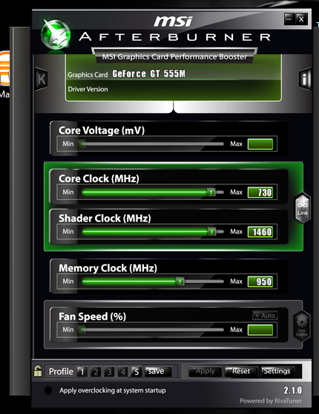Toggle the Link clocks infinity icon
The image size is (319, 414).
(x=303, y=208)
